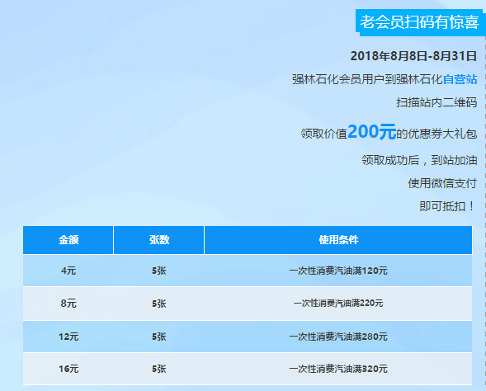The width and height of the screenshot is (486, 391).
Task: Click the 老会员扫码有惊喜 banner title
Action: tap(419, 22)
